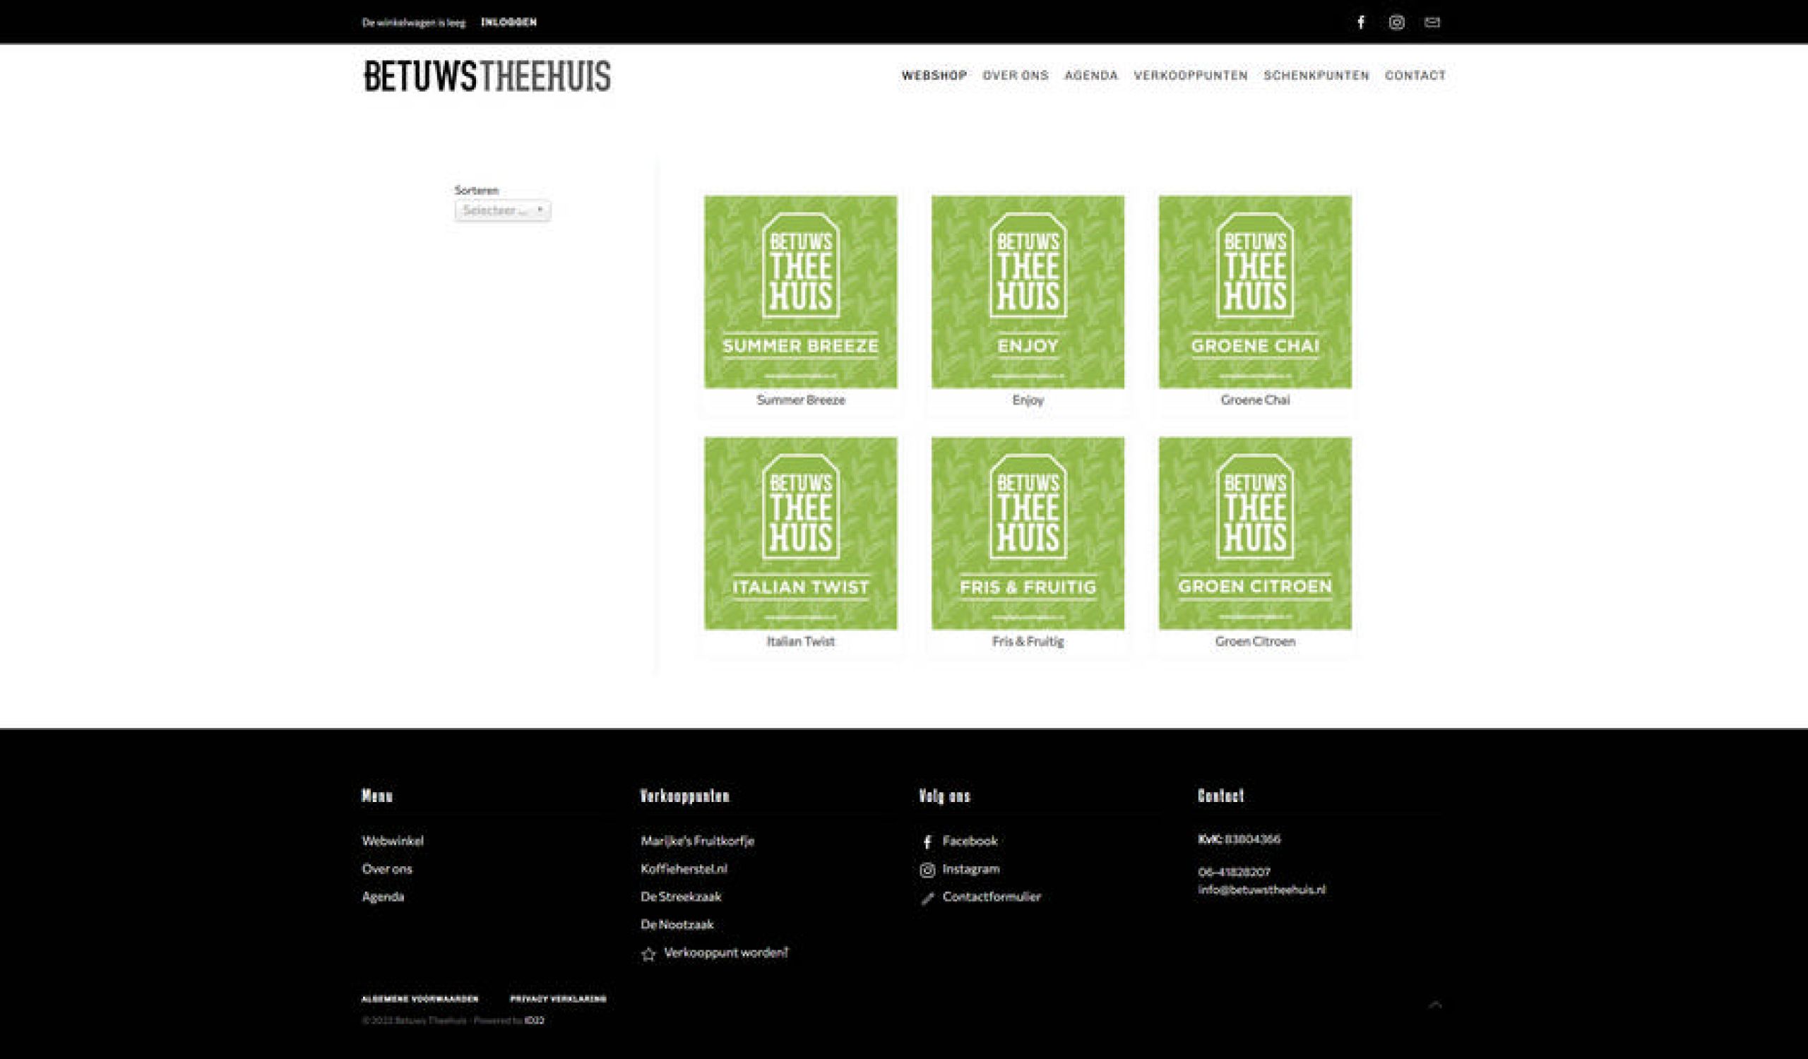Click the star icon beside Verkooppunt worden
1808x1059 pixels.
[648, 954]
